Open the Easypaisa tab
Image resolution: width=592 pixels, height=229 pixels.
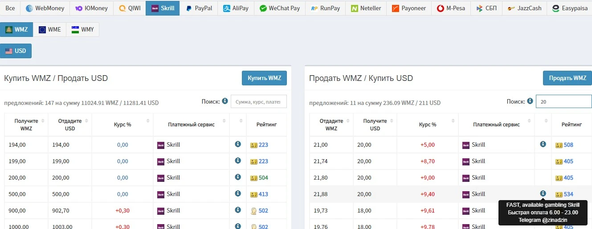[x=569, y=8]
